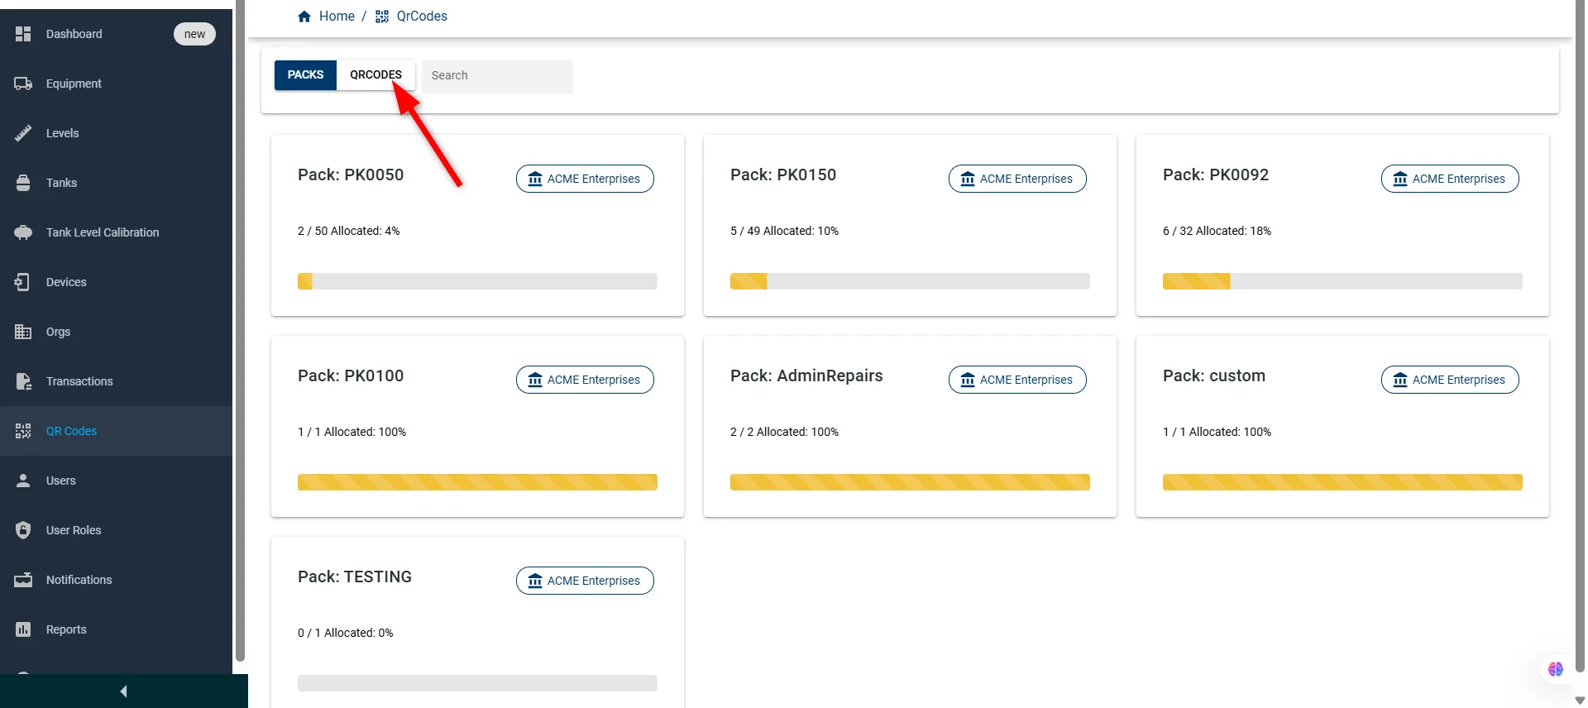Click '2 / 50 Allocated: 4%' text
This screenshot has width=1588, height=708.
click(349, 231)
